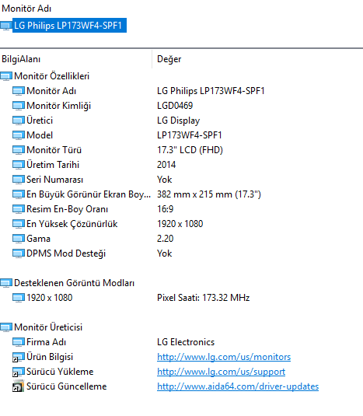
Task: Click the monitor icon beside Monitör Özellikleri
Action: [x=6, y=76]
